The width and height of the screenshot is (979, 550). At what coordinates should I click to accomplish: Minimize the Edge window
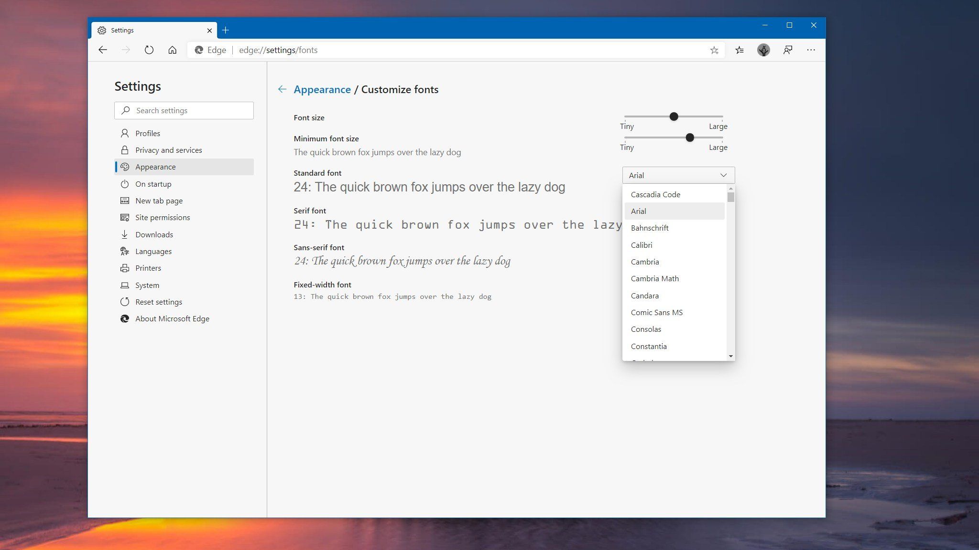(765, 25)
